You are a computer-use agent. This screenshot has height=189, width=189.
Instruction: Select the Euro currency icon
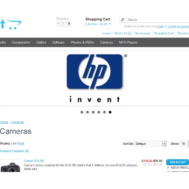point(58,23)
